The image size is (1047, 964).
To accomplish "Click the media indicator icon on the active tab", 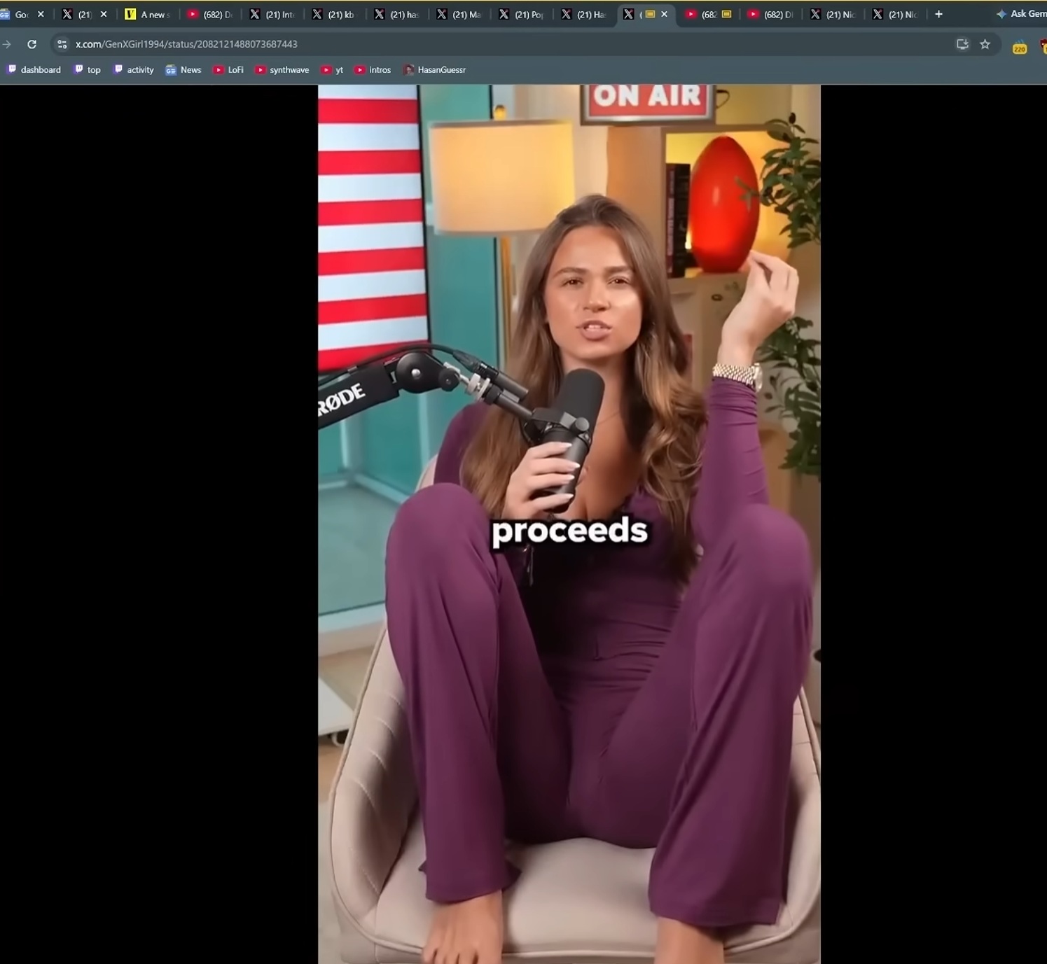I will pyautogui.click(x=650, y=14).
